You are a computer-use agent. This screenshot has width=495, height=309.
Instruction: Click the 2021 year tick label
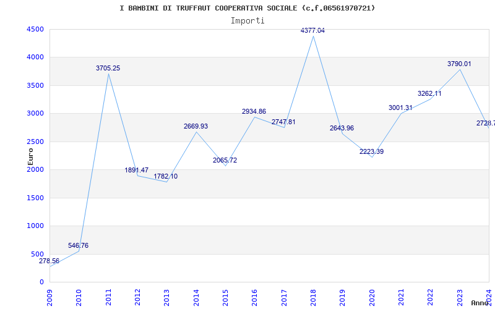tap(401, 298)
